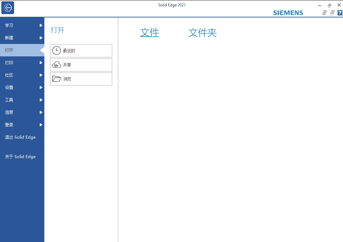This screenshot has width=343, height=242.
Task: Open 关于 Solid Edge
Action: coord(20,157)
